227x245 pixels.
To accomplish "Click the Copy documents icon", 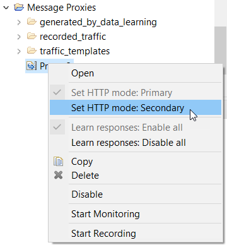I will [x=58, y=162].
